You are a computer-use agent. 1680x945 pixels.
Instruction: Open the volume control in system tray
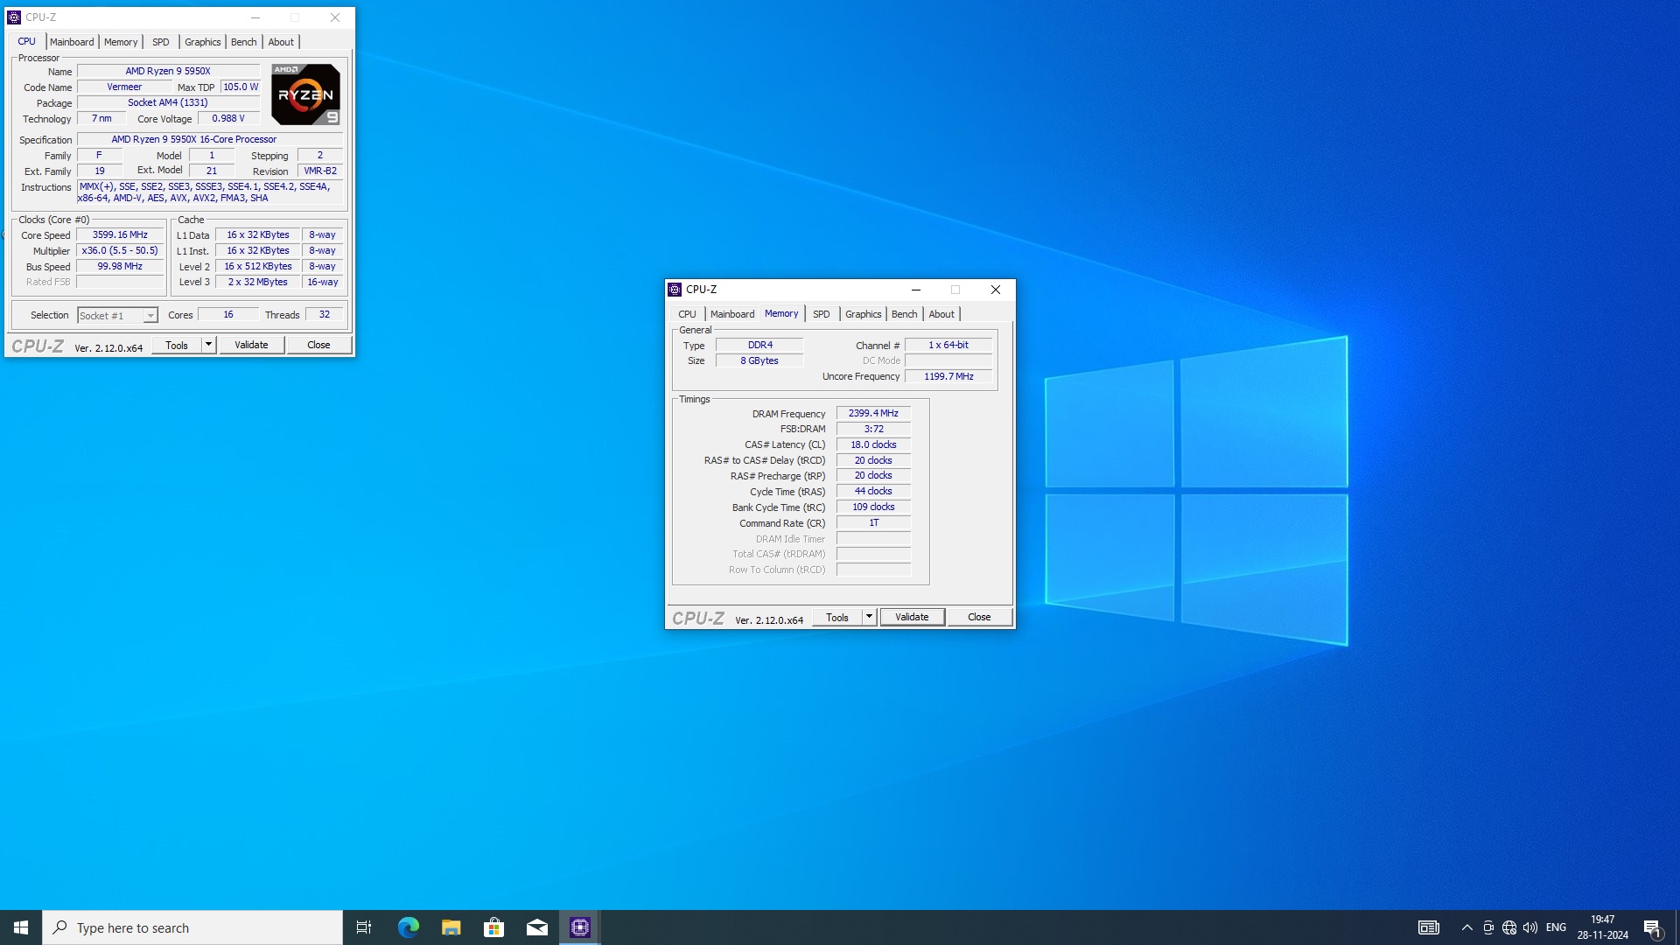pos(1530,927)
